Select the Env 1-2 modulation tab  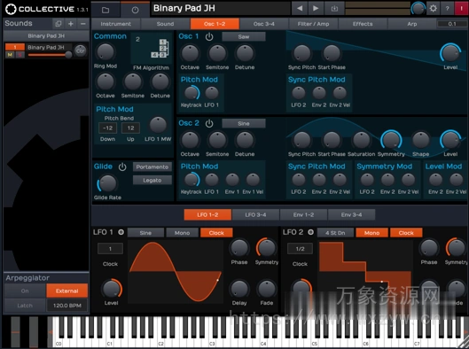(303, 215)
